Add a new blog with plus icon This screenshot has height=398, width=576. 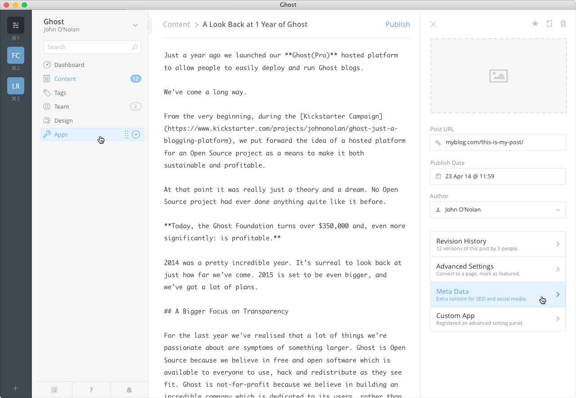[x=16, y=388]
